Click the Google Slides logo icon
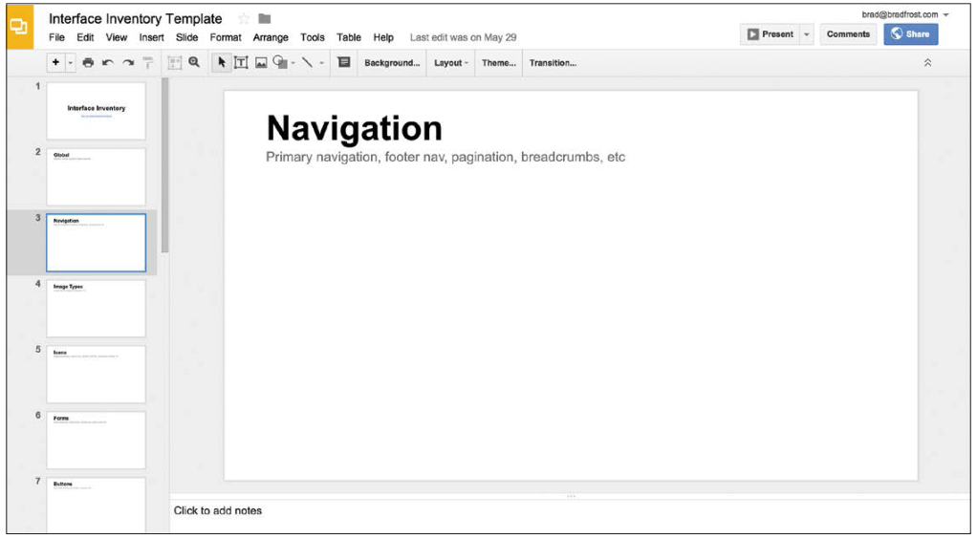Image resolution: width=977 pixels, height=539 pixels. [19, 27]
